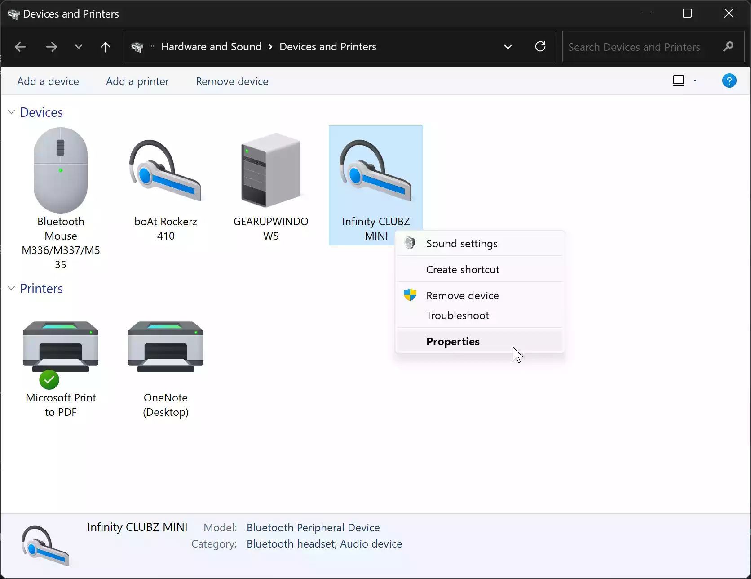Choose Sound settings from context menu
The height and width of the screenshot is (579, 751).
coord(479,243)
